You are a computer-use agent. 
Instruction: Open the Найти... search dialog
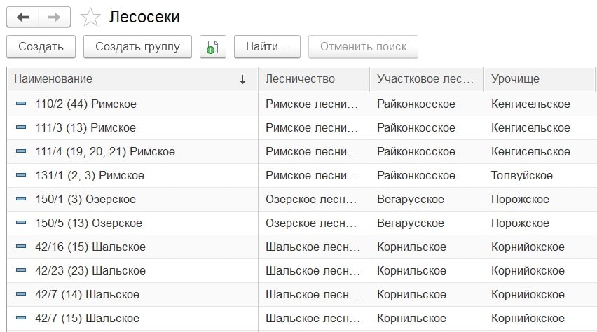267,47
